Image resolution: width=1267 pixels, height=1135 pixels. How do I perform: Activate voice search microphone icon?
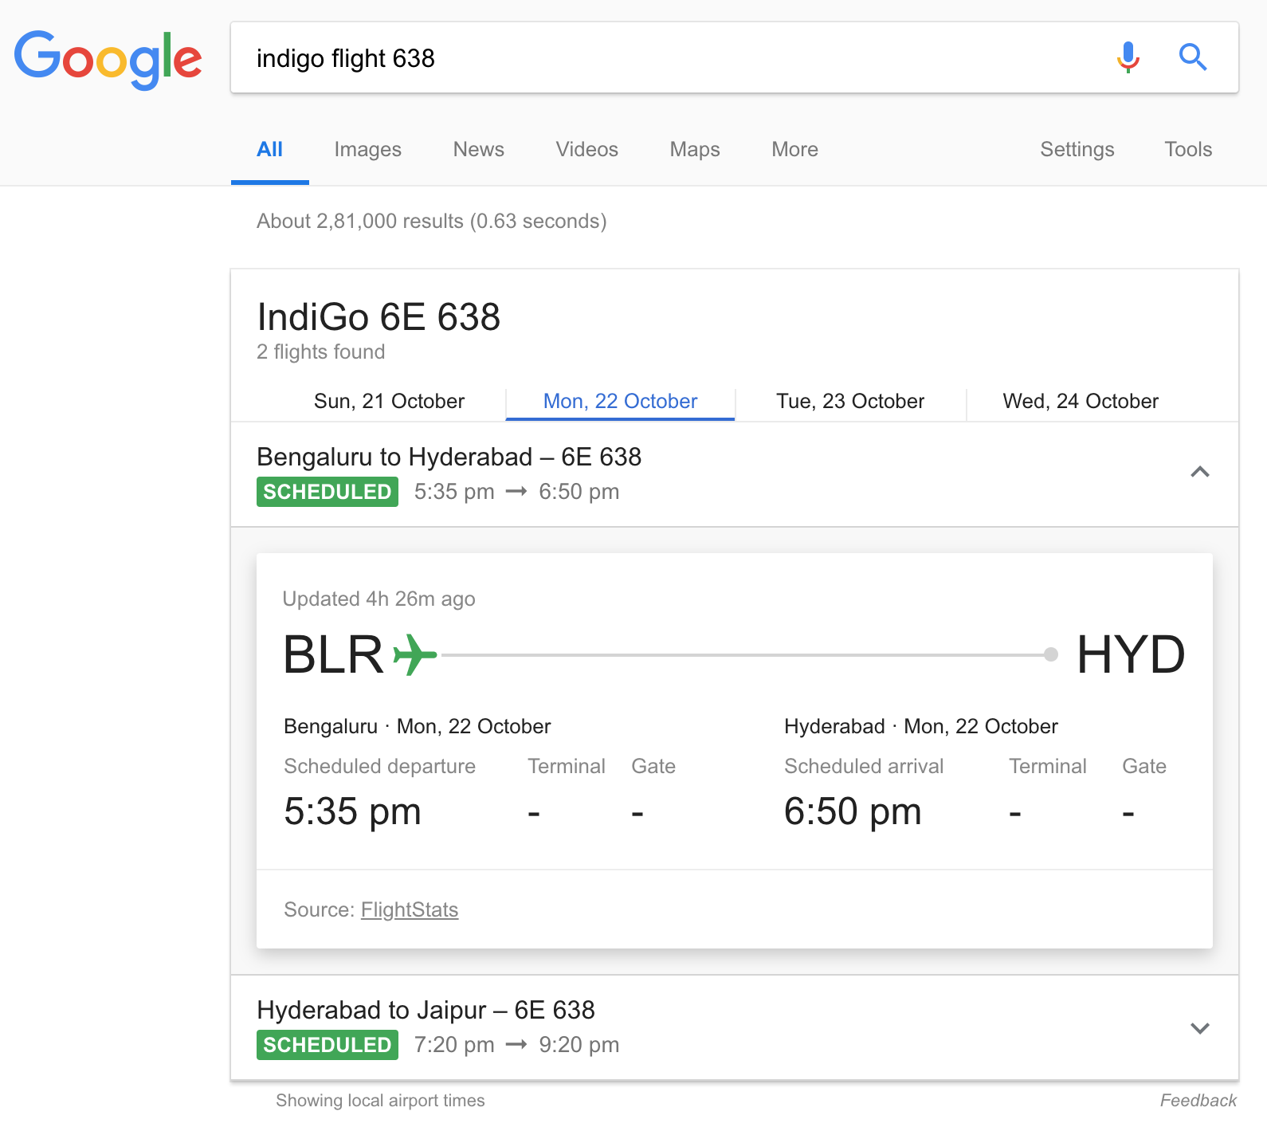coord(1128,57)
